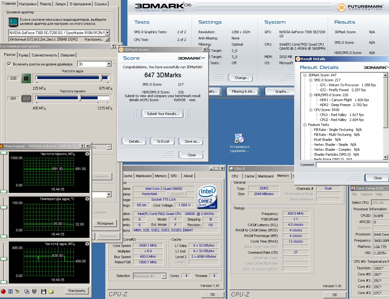Click 'Submit Your Results...' button

pos(163,114)
